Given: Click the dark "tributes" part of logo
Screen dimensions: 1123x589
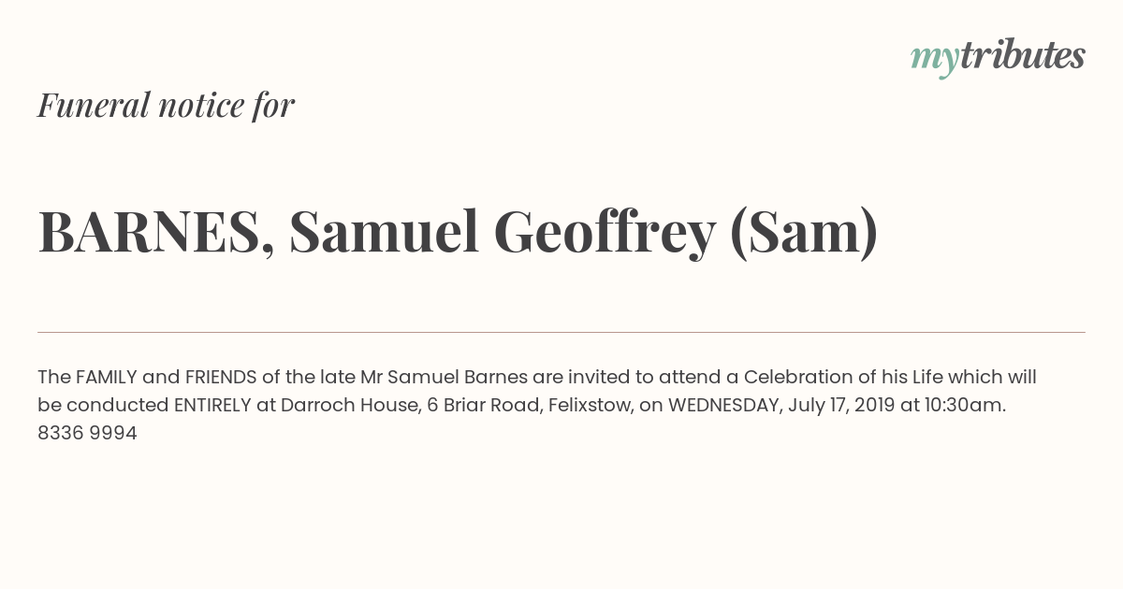Looking at the screenshot, I should click(1022, 56).
